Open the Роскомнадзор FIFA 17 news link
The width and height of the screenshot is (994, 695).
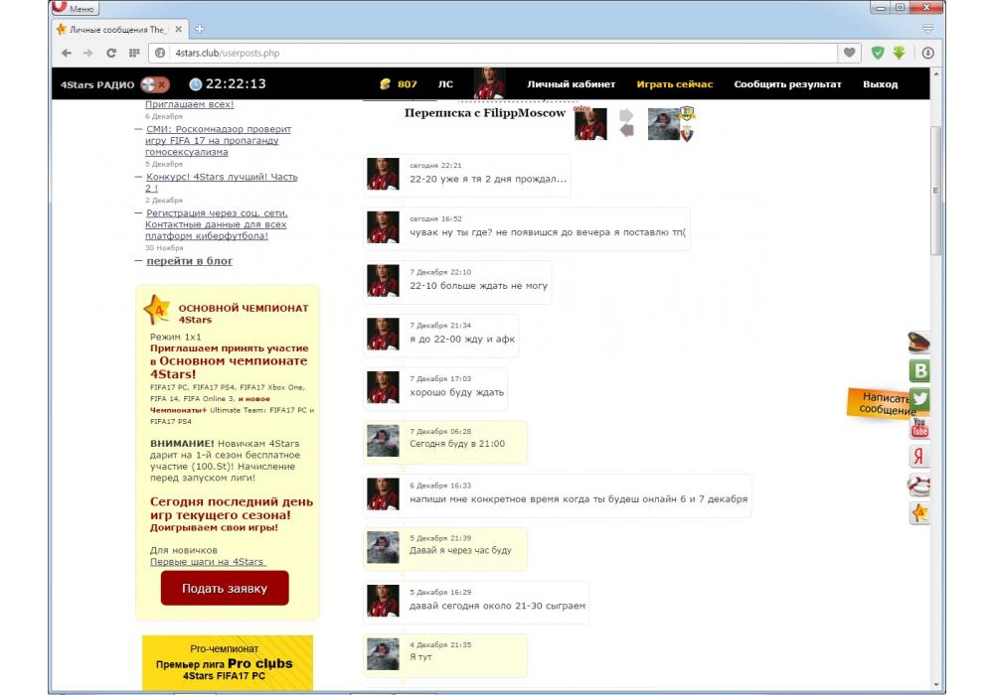(218, 141)
